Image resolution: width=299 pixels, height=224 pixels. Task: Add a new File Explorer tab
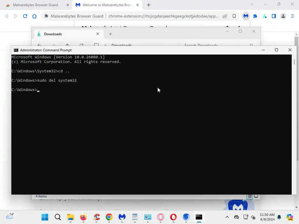[x=110, y=34]
